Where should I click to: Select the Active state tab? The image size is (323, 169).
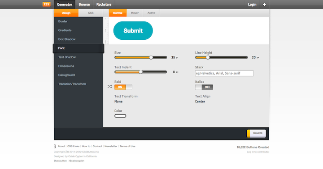click(x=152, y=13)
